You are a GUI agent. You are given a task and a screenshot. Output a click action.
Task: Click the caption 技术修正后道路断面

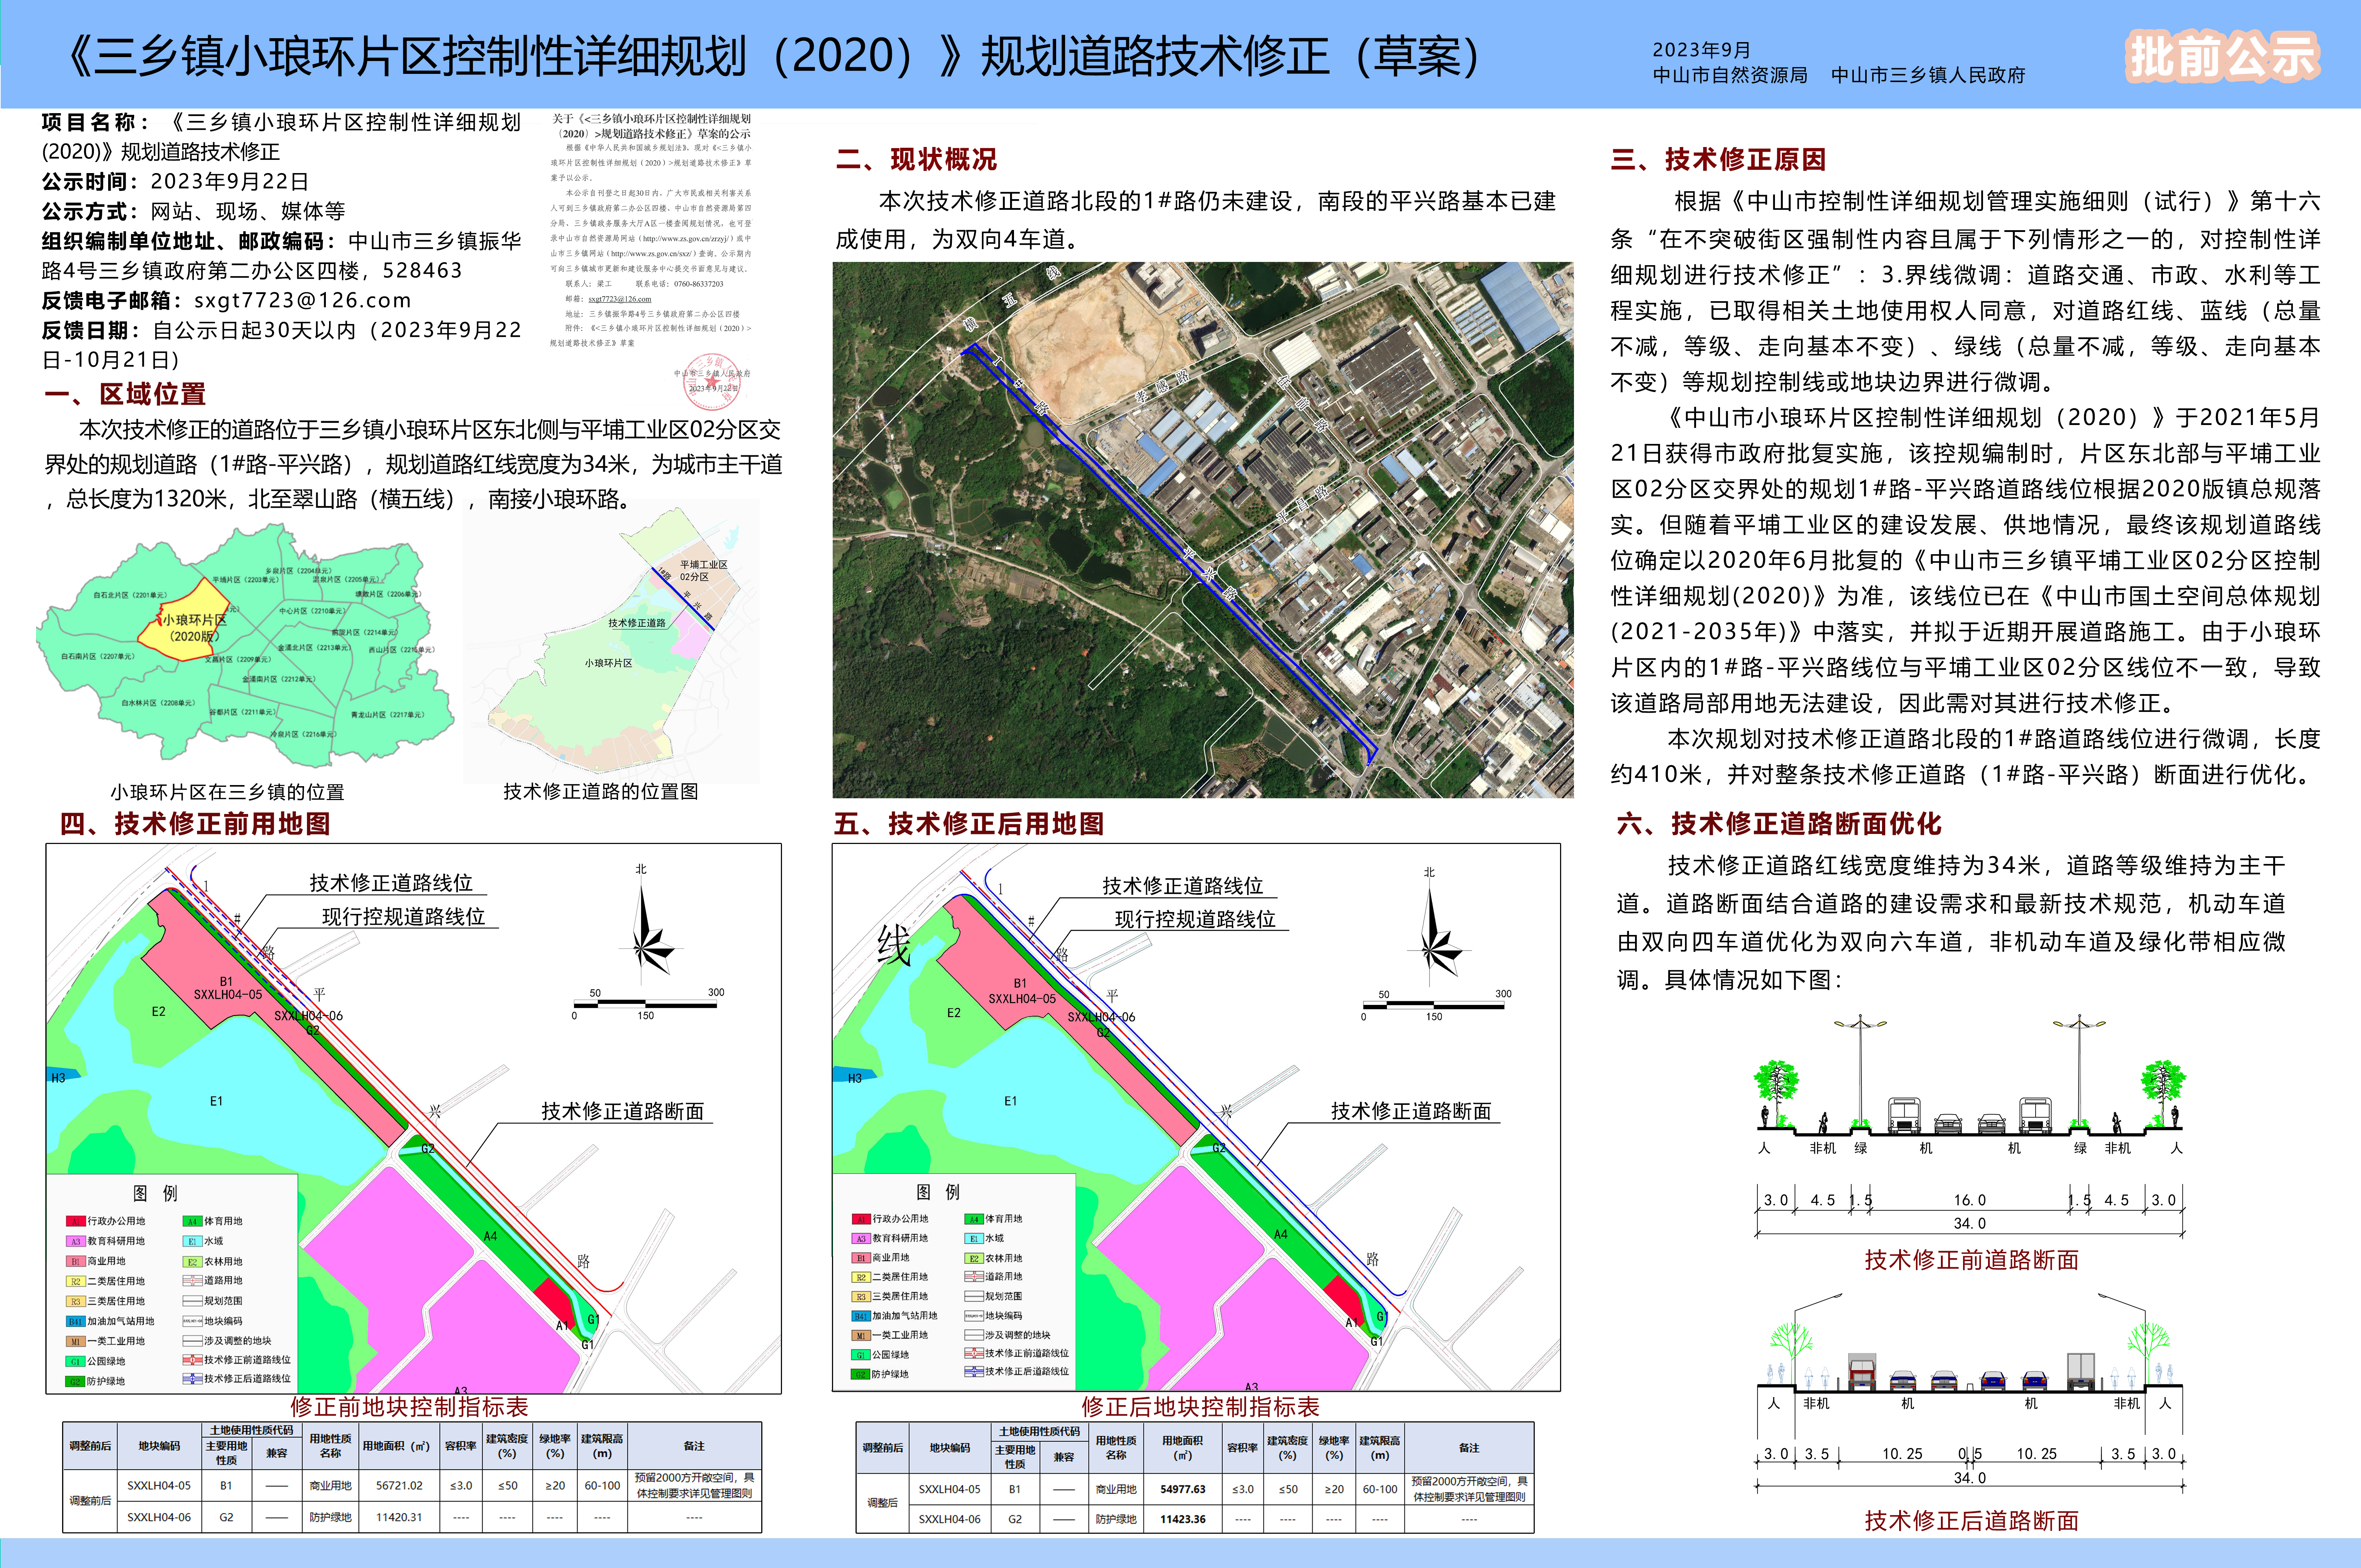(x=1971, y=1521)
